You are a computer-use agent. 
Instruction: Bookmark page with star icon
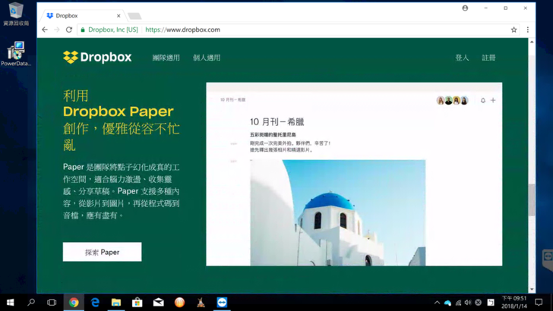513,30
